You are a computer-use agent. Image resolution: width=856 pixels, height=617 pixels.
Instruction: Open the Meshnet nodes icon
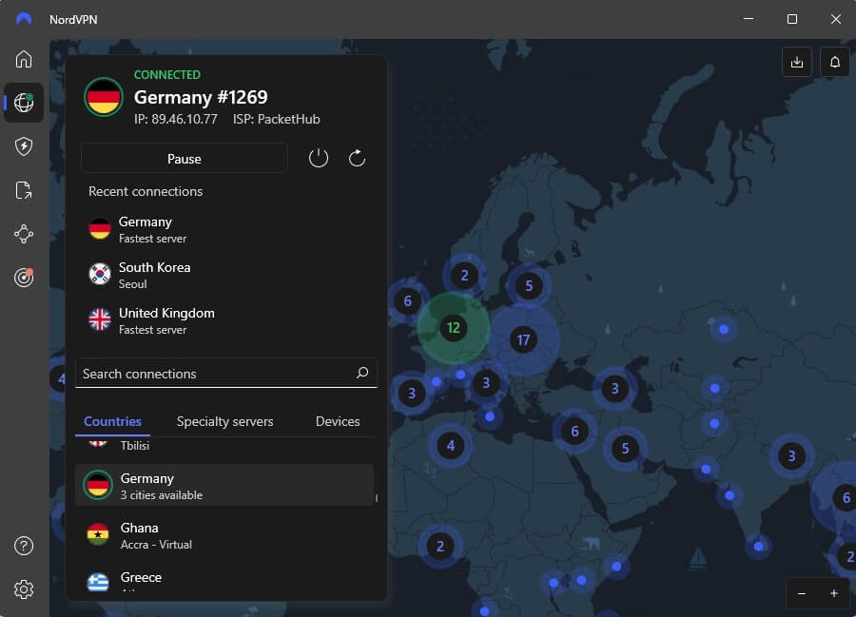pyautogui.click(x=24, y=234)
